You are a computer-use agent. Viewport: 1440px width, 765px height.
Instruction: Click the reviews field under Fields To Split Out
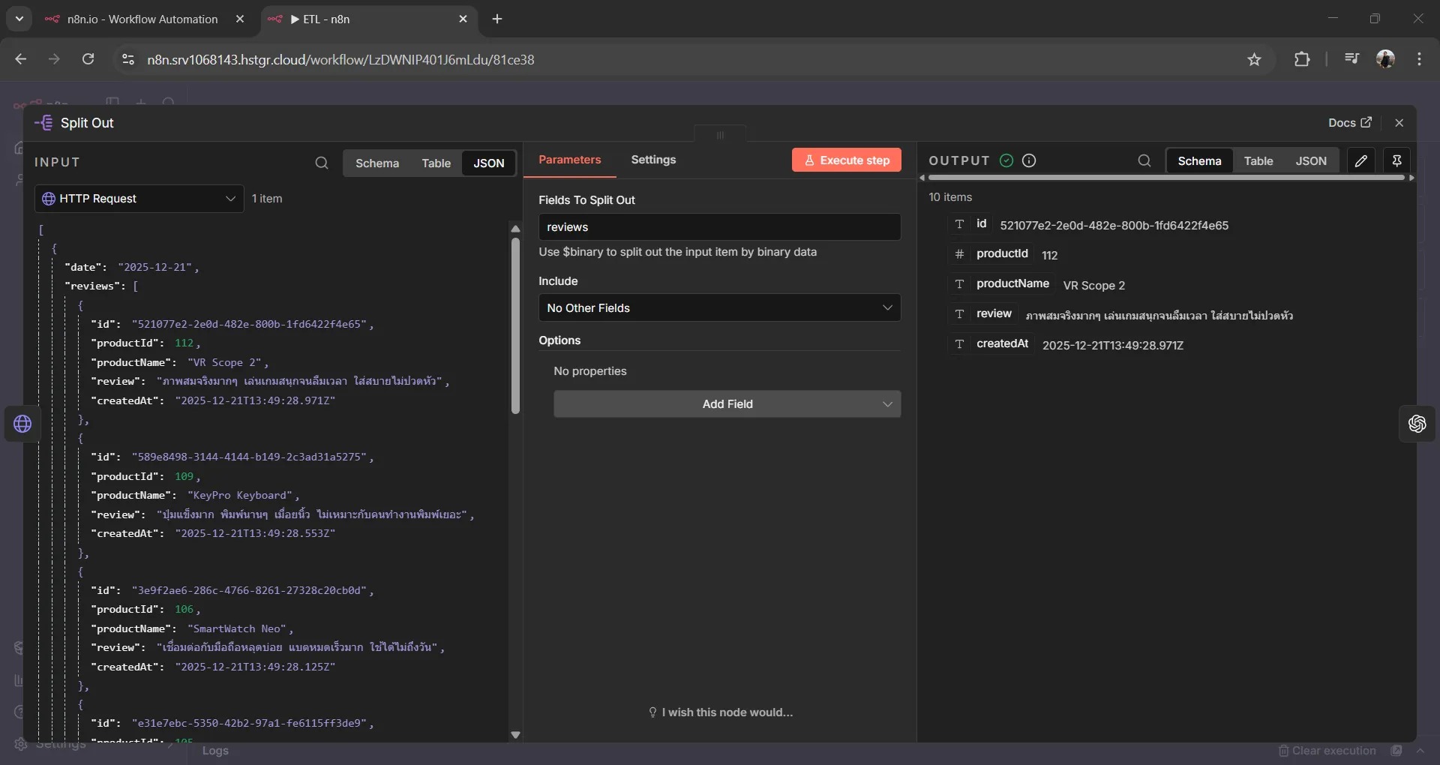[718, 227]
